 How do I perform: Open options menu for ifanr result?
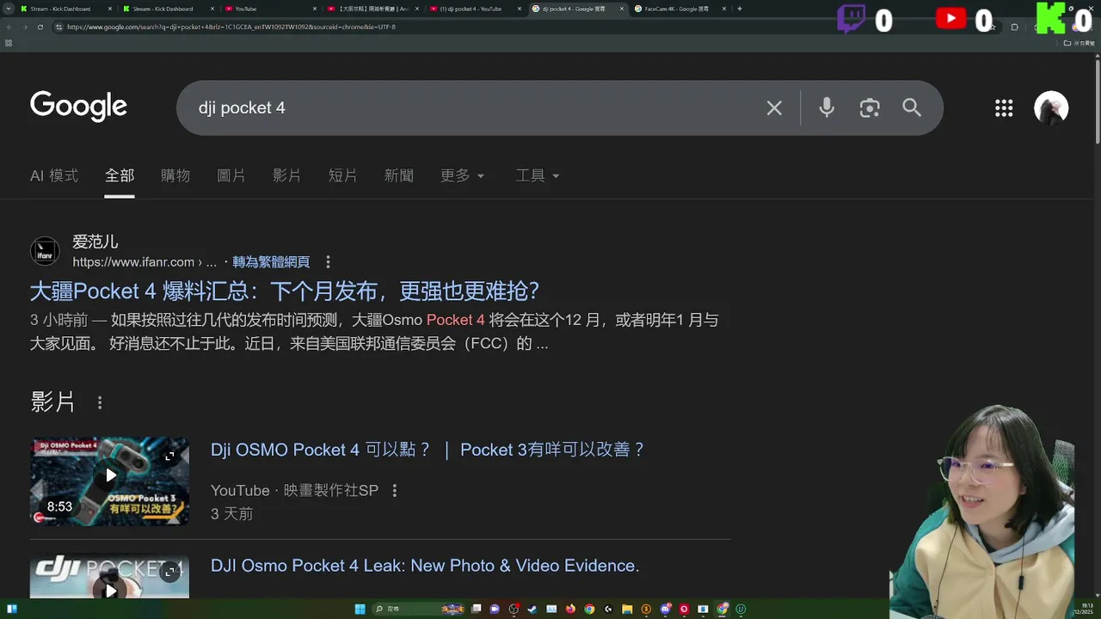click(x=328, y=262)
